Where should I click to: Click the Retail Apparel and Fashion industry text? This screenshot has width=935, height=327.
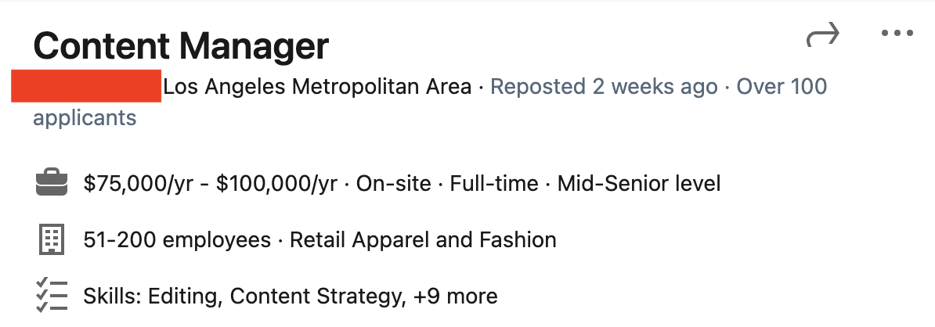(x=423, y=239)
